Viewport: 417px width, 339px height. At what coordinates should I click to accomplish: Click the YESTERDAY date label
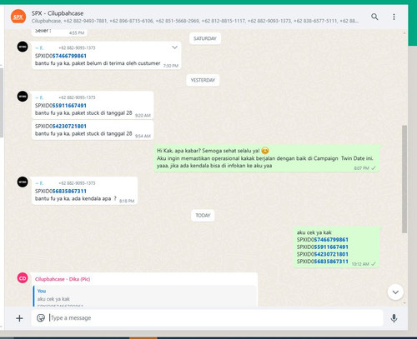(x=203, y=80)
